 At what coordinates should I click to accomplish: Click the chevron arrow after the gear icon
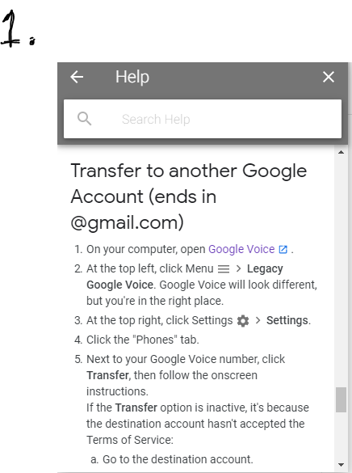(x=258, y=320)
